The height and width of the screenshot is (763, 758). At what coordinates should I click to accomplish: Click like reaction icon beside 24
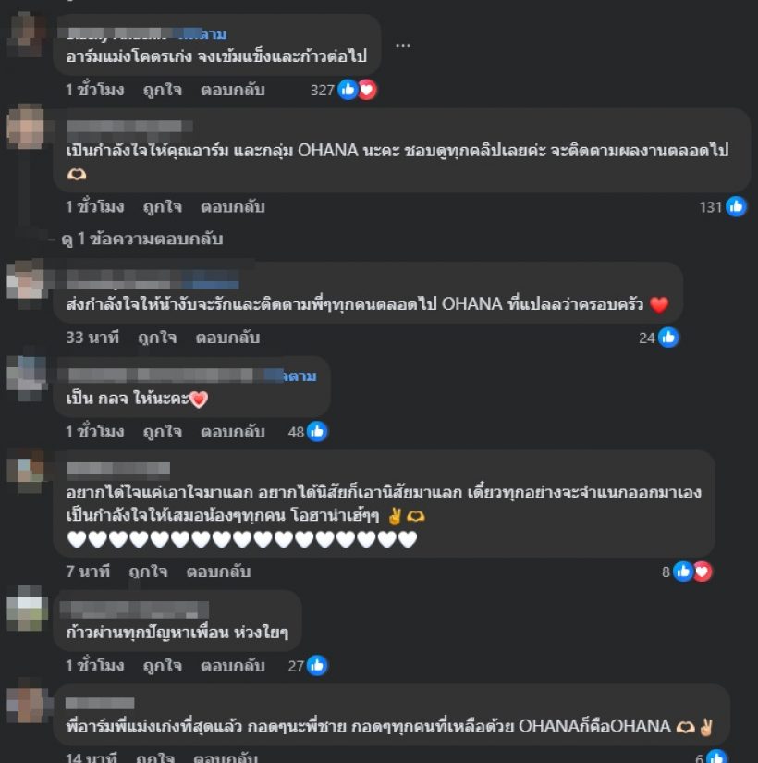668,338
